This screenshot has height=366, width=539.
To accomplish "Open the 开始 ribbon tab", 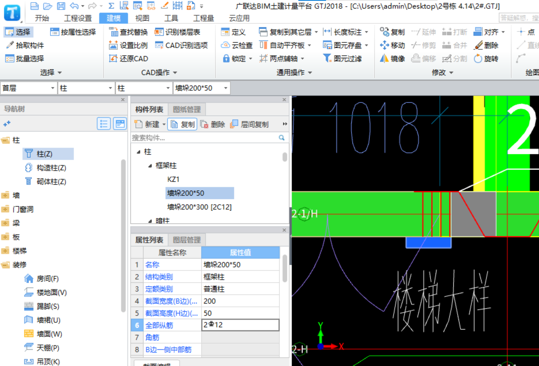I will [42, 18].
